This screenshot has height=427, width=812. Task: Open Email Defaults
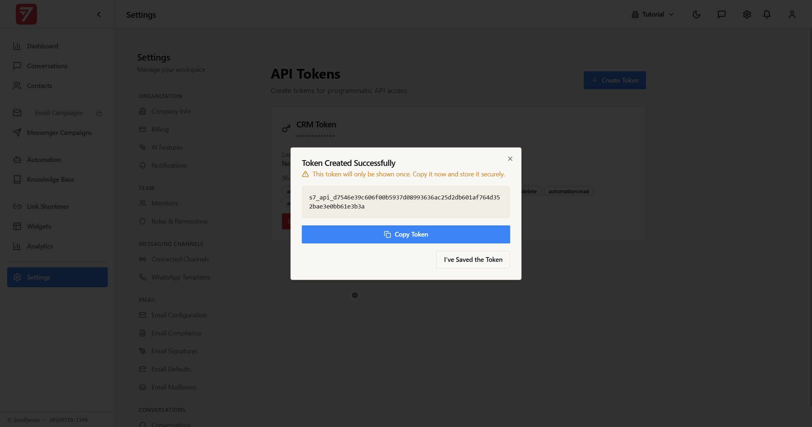click(x=184, y=369)
